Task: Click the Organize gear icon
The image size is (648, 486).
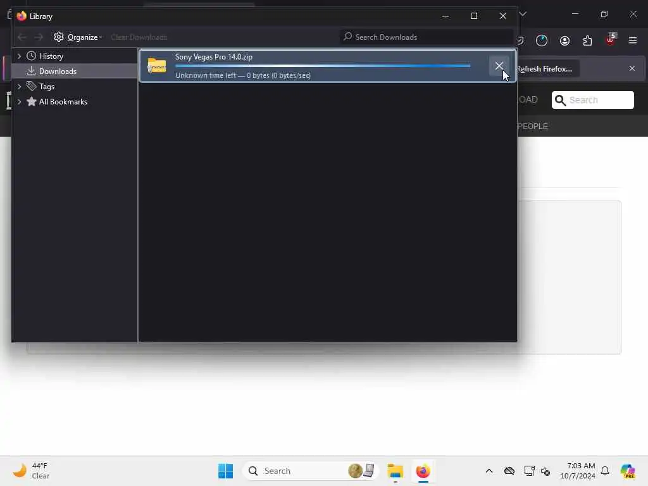Action: (59, 37)
